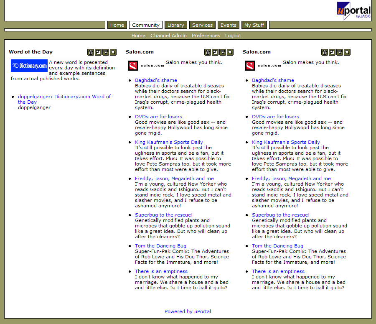
Task: Open King Kaufman's Sports Daily in right column
Action: [x=286, y=142]
